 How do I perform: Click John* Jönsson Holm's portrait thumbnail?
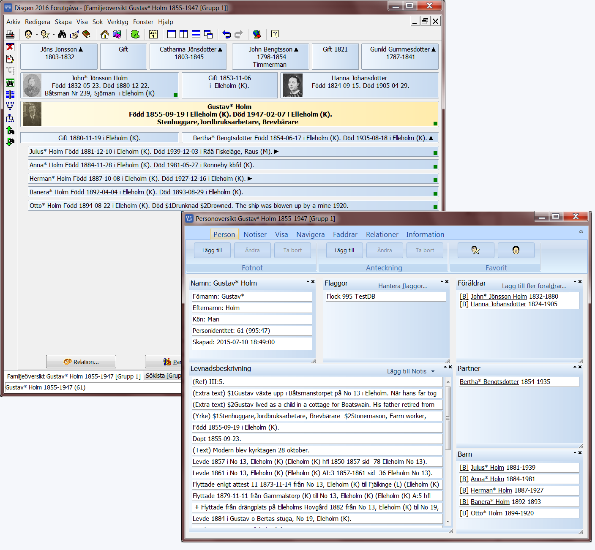pyautogui.click(x=32, y=85)
